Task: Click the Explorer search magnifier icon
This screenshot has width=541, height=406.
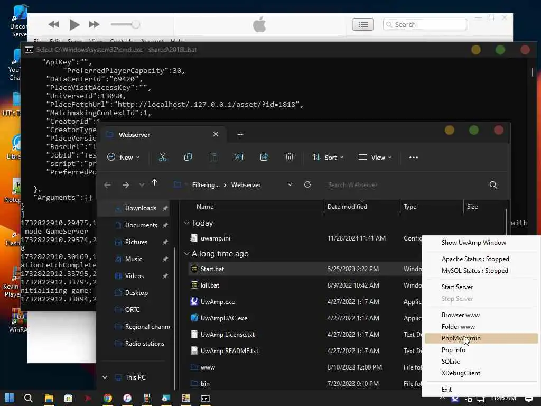Action: click(493, 185)
